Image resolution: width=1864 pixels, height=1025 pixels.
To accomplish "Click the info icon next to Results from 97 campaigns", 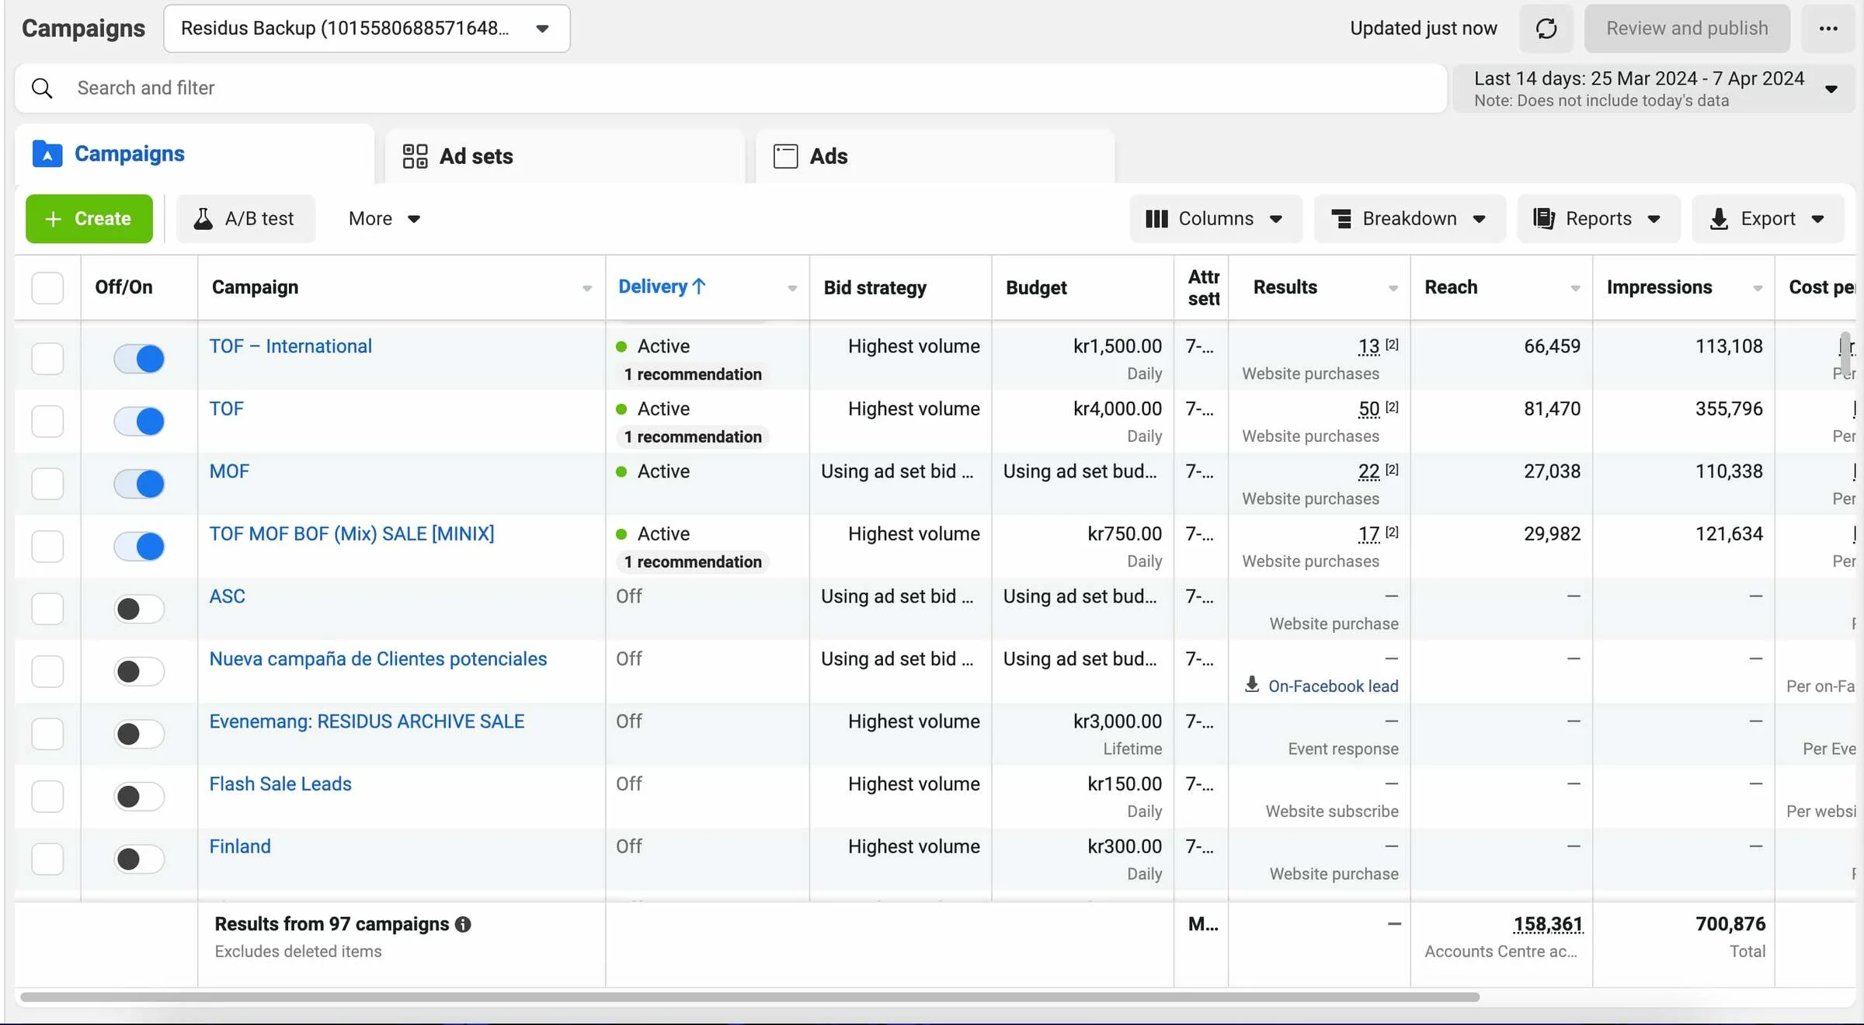I will [x=464, y=924].
